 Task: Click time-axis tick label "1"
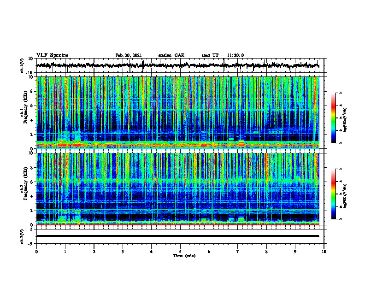click(65, 252)
